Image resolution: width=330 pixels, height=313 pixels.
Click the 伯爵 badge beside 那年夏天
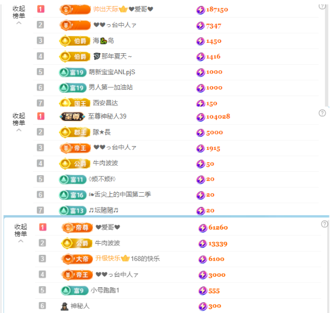[75, 57]
